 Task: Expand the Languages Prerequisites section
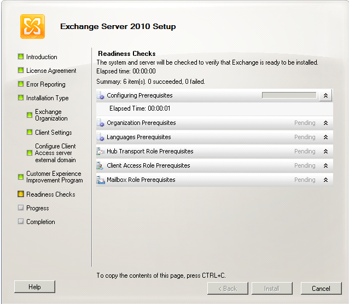tap(325, 137)
